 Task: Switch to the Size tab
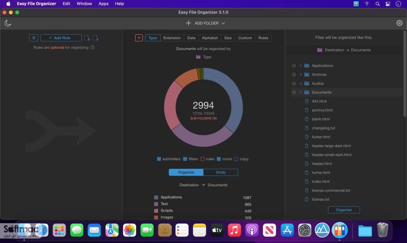point(228,38)
